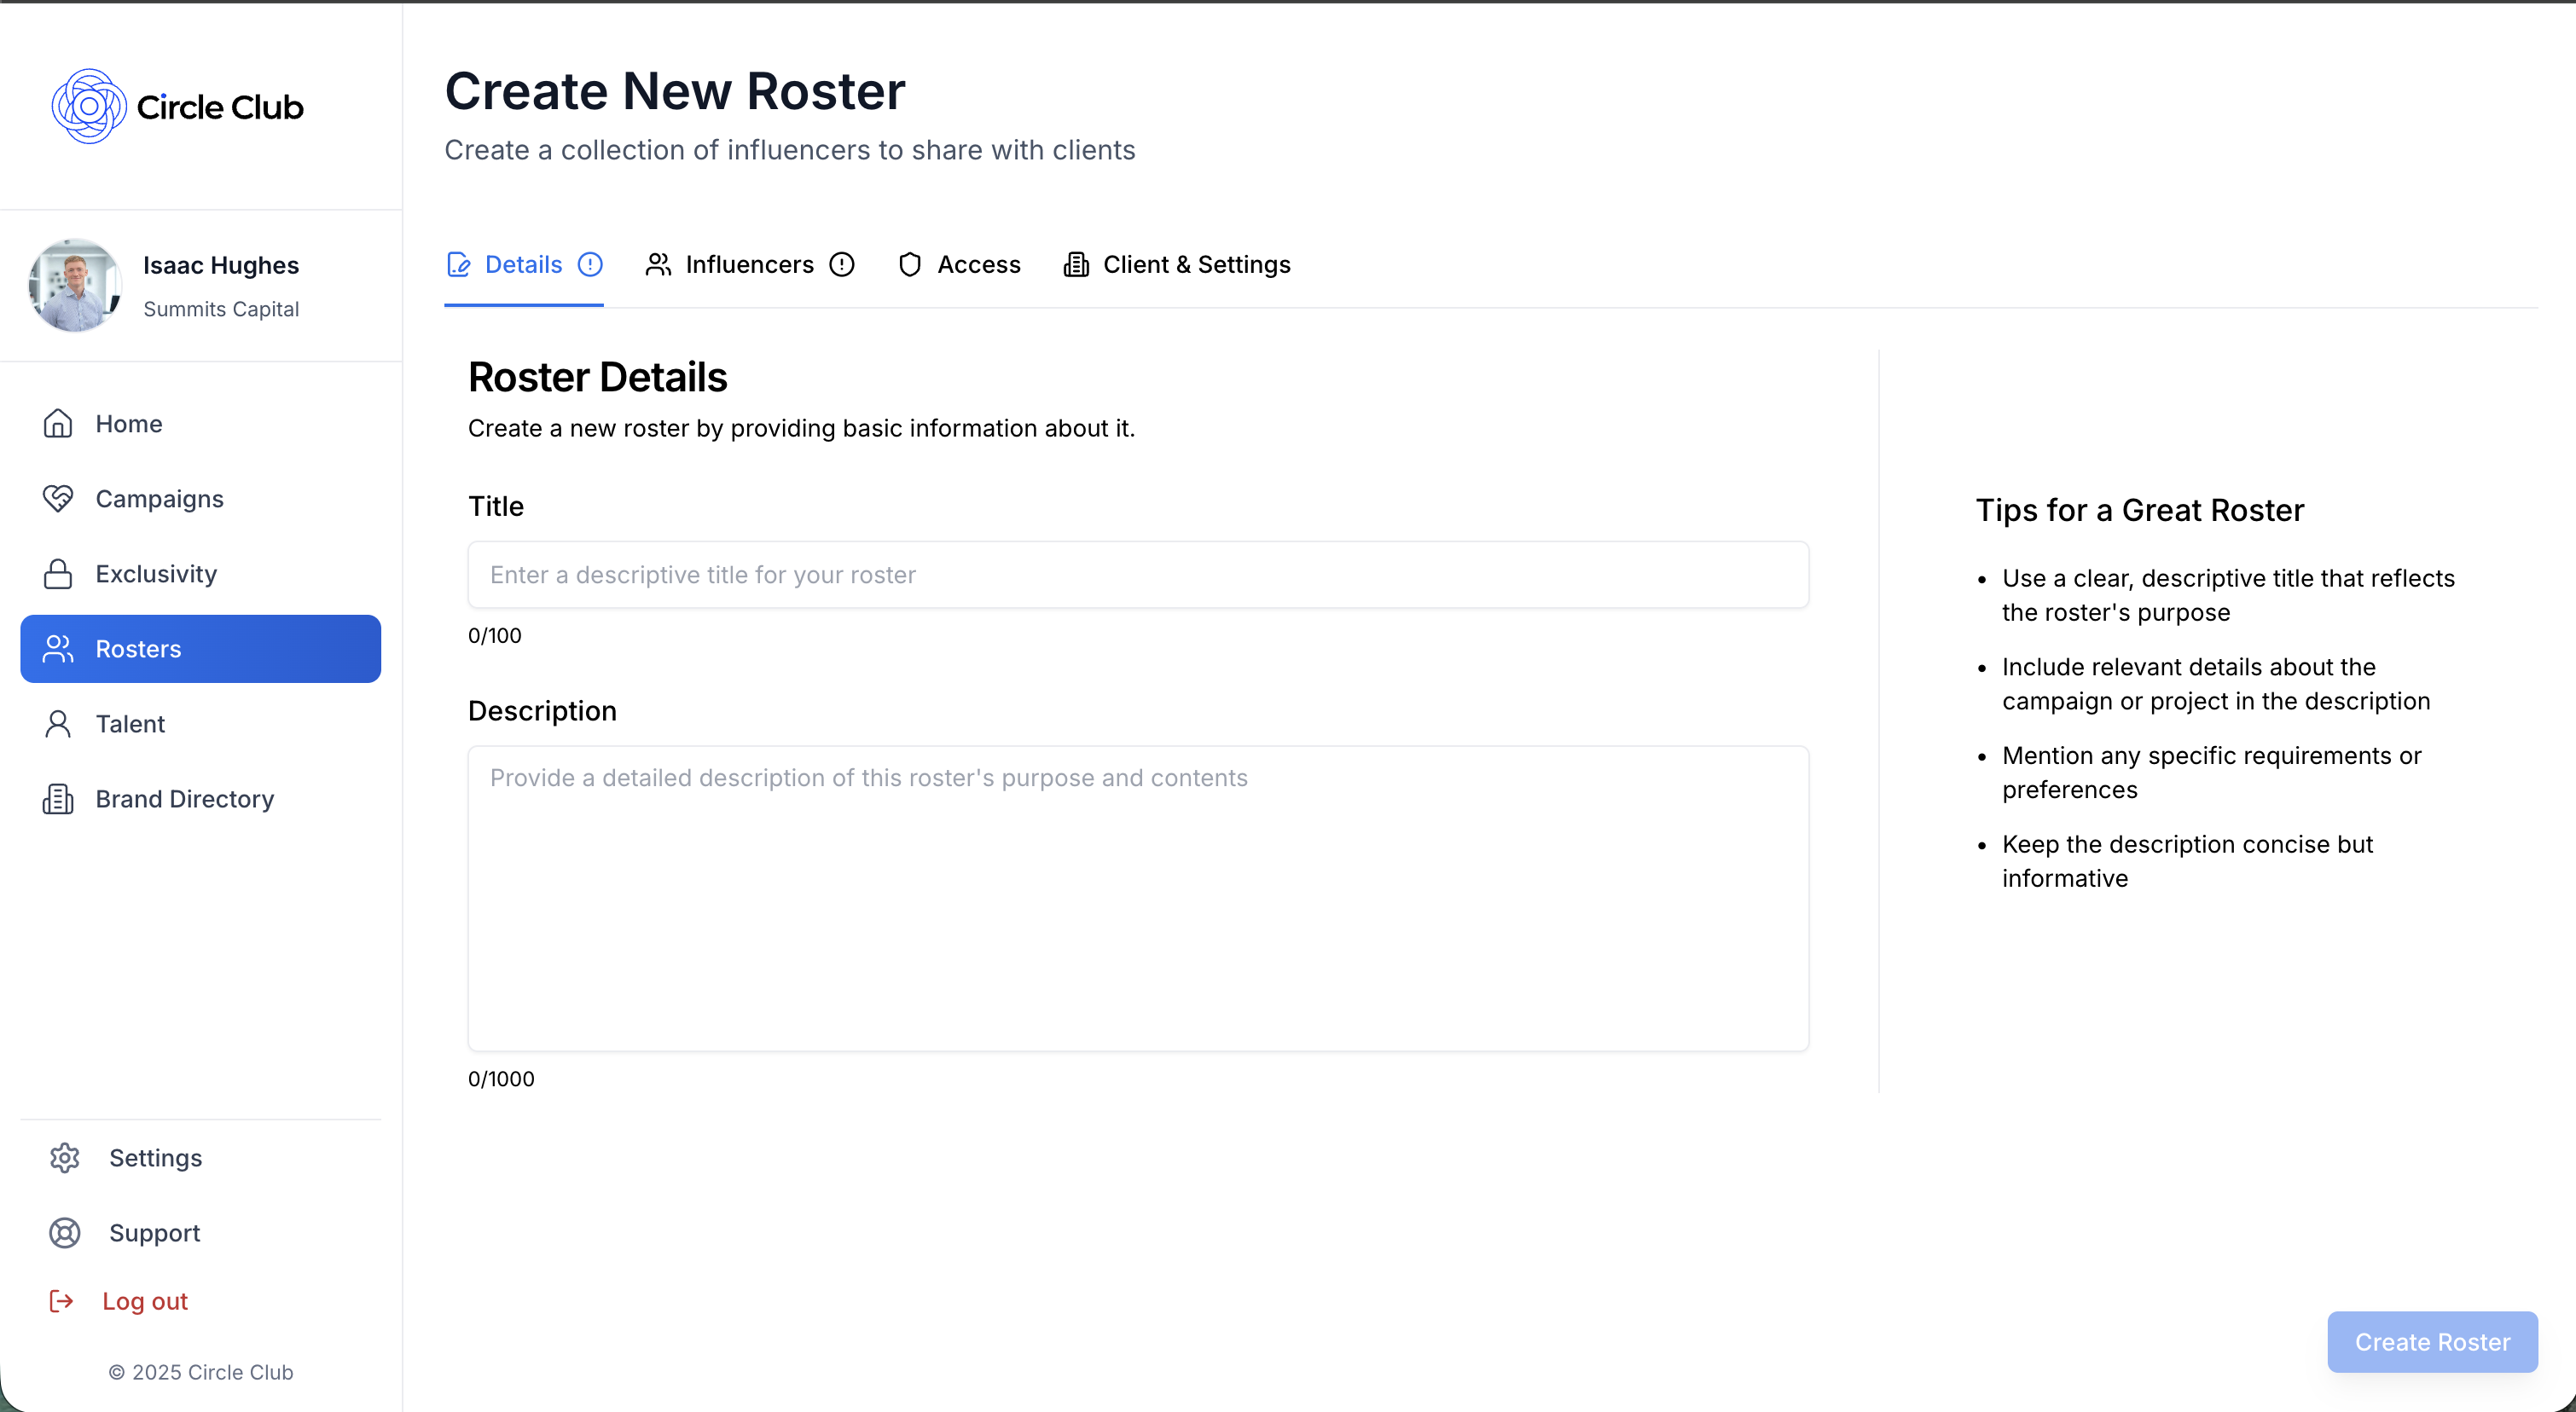The image size is (2576, 1412).
Task: Click the Brand Directory building icon
Action: click(x=58, y=798)
